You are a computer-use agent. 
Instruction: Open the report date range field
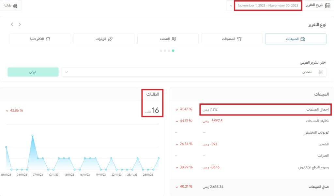tap(268, 6)
